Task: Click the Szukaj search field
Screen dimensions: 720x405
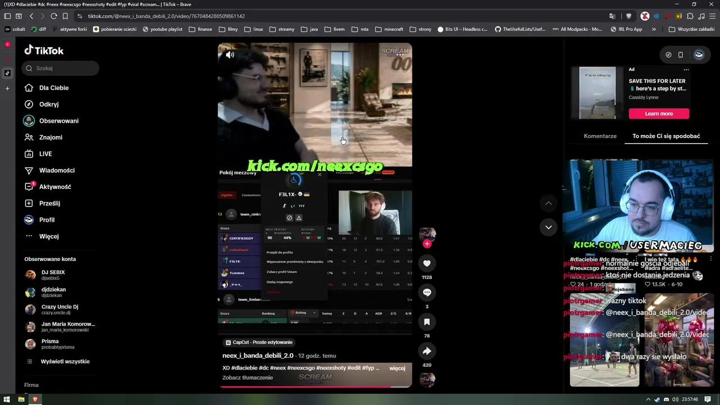Action: (x=61, y=68)
